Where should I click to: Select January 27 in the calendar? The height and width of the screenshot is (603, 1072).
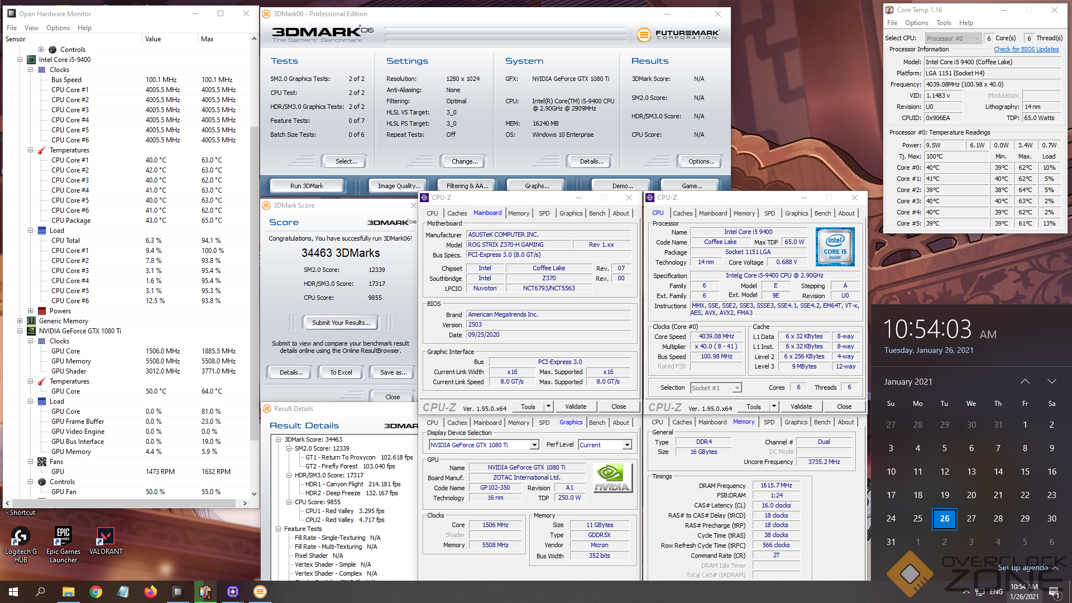click(x=971, y=518)
